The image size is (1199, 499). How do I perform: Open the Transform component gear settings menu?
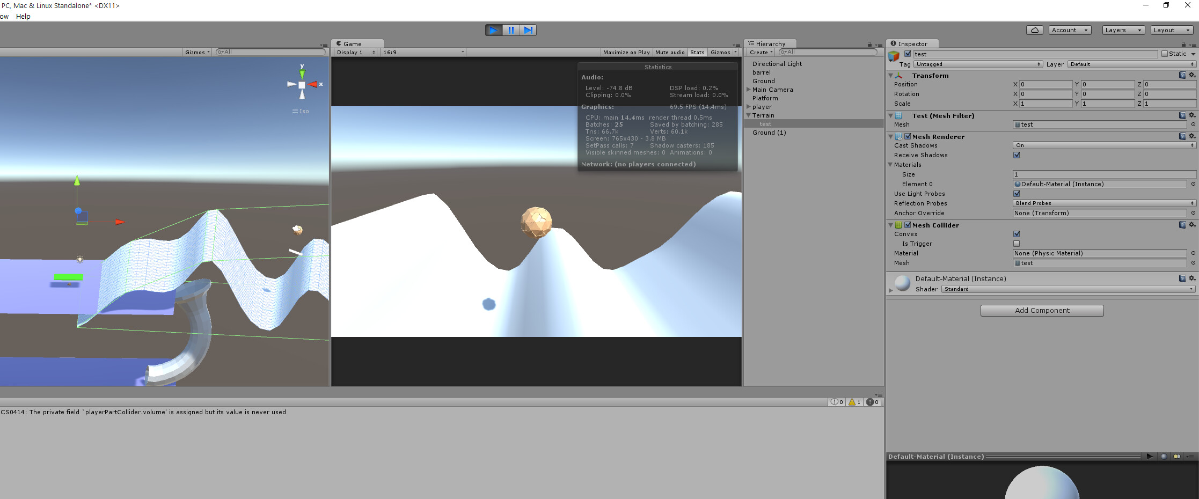1193,75
